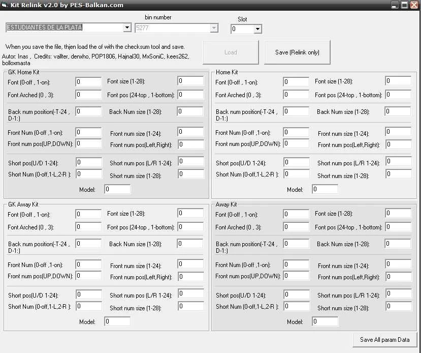421x353 pixels.
Task: Focus GK Away Kit Font on/off field
Action: [x=88, y=214]
